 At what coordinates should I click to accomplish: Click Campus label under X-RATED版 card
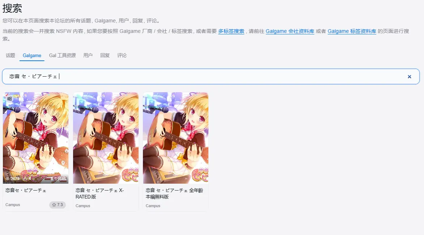(x=83, y=206)
